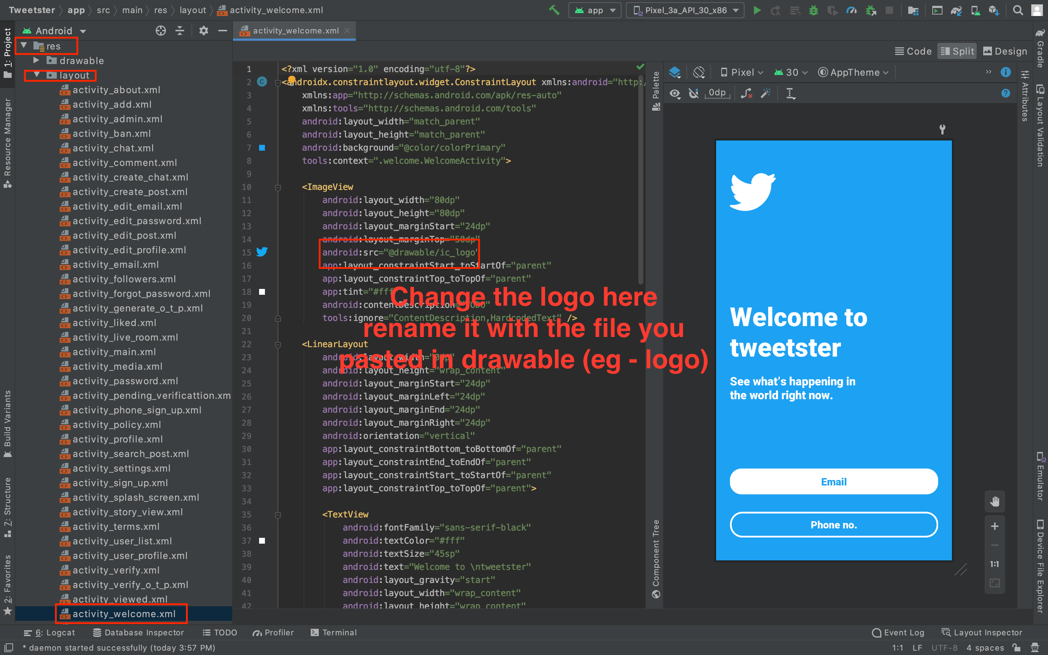The height and width of the screenshot is (655, 1048).
Task: Switch to Split view mode
Action: pyautogui.click(x=957, y=51)
